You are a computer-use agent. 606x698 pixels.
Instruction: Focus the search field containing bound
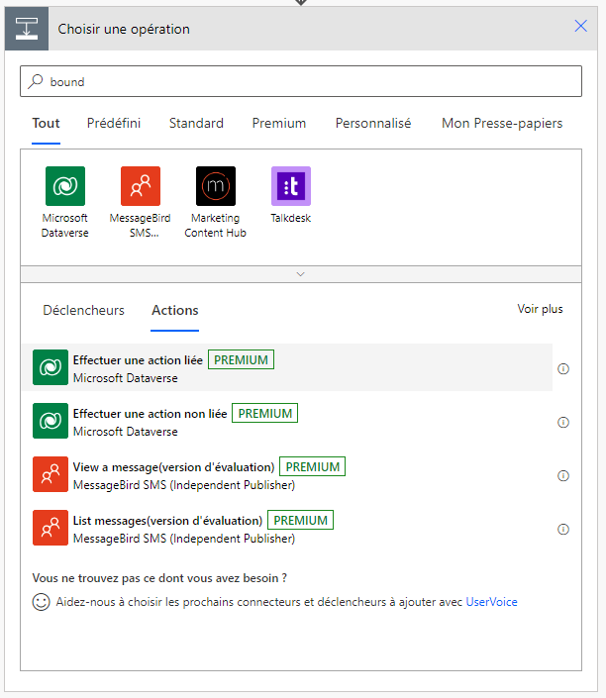tap(301, 81)
